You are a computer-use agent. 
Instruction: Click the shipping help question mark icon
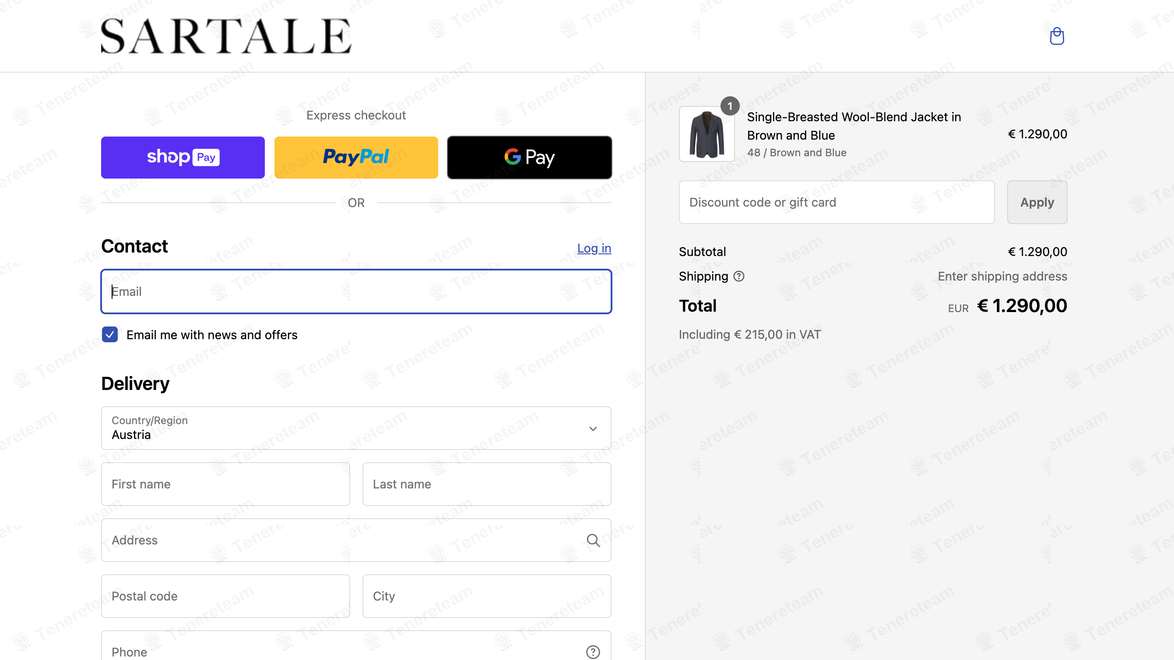pos(739,276)
